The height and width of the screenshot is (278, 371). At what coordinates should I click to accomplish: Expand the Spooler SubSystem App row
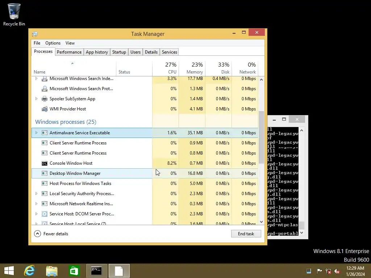(x=36, y=99)
